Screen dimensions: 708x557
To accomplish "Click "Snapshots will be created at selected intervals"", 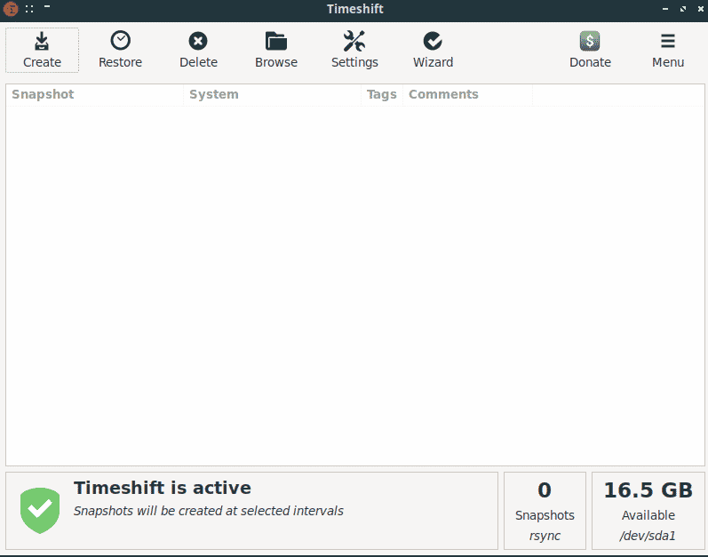I will [209, 511].
